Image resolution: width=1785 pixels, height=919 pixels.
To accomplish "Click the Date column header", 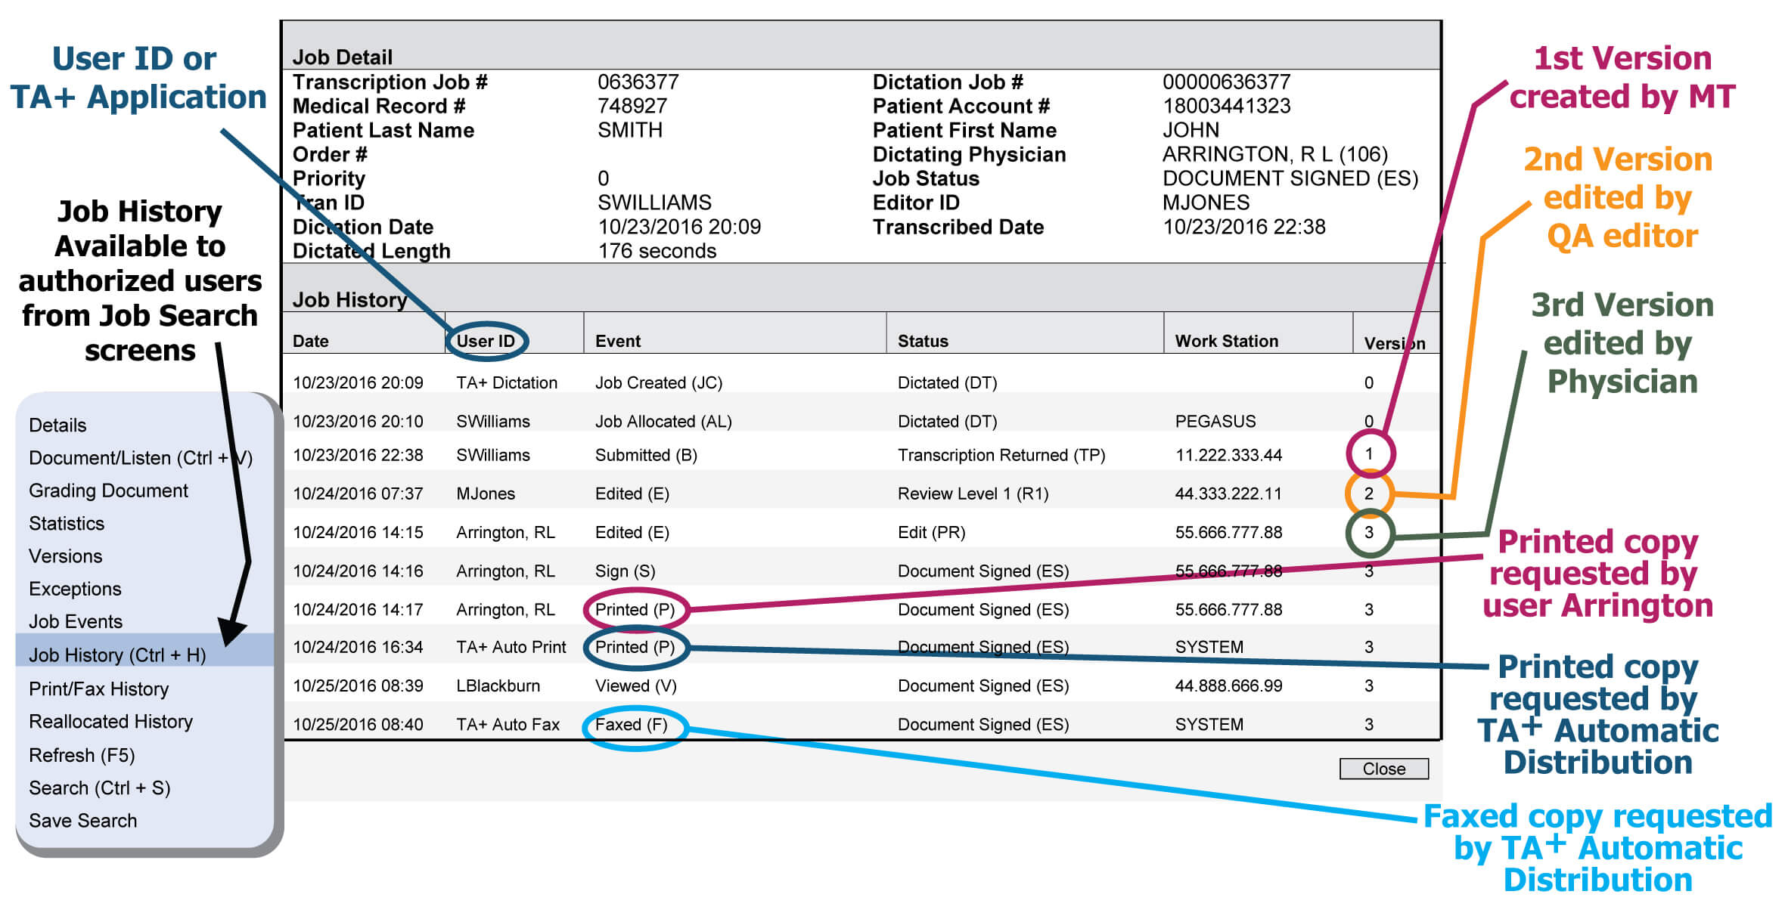I will [x=311, y=341].
